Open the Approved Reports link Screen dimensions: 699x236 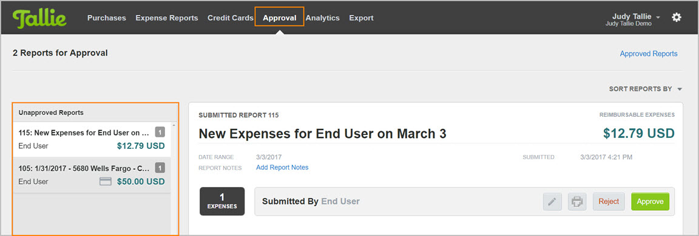coord(649,54)
